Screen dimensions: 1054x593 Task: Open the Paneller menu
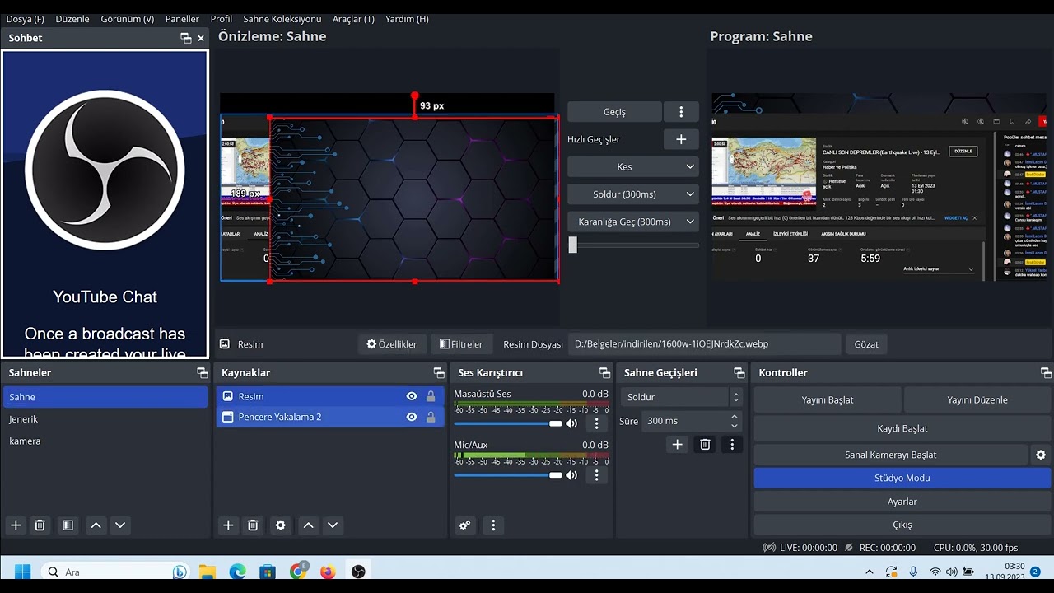(x=182, y=19)
